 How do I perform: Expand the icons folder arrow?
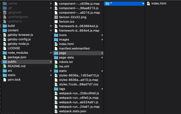coord(102,35)
